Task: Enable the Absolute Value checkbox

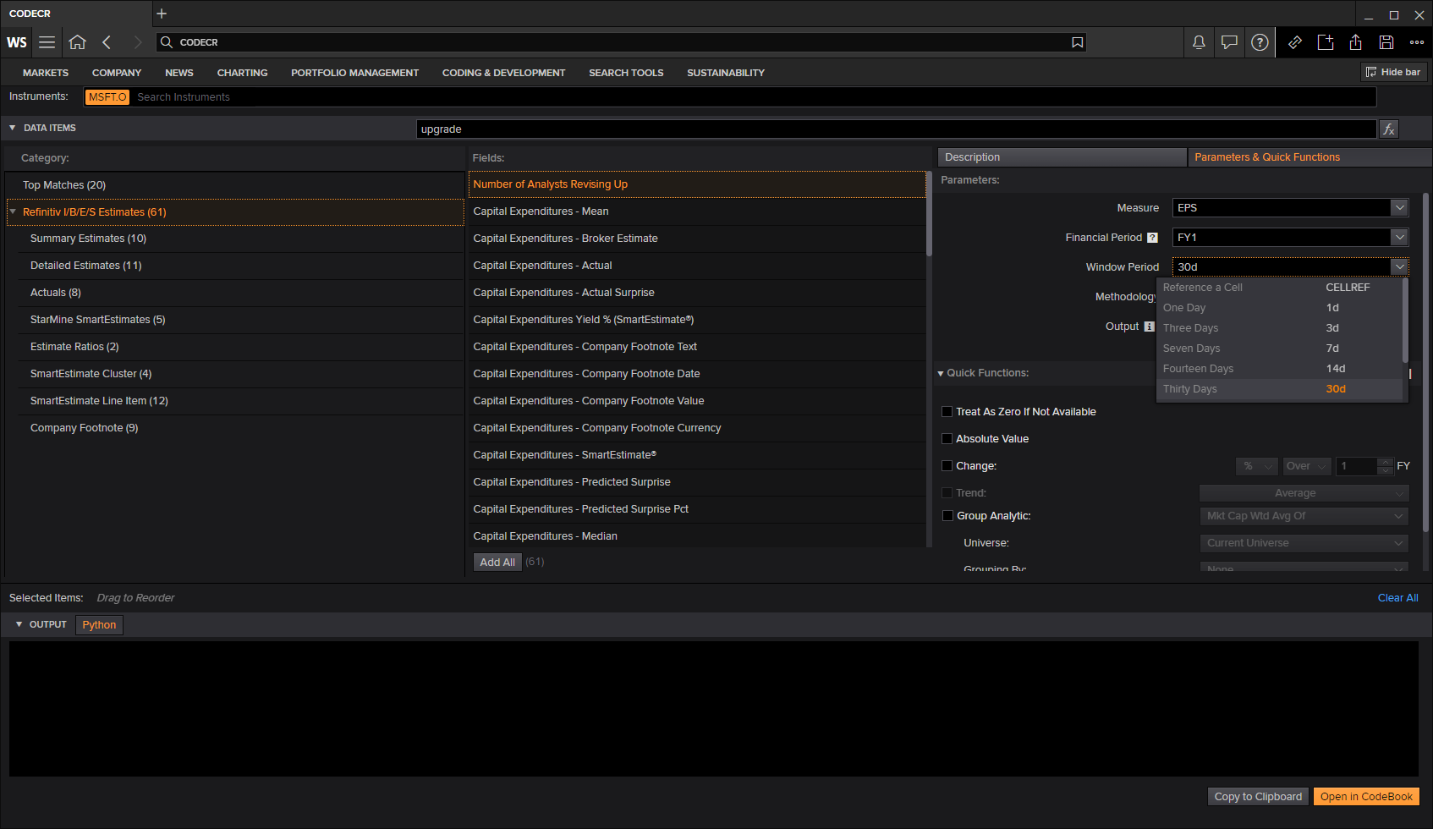Action: [947, 439]
